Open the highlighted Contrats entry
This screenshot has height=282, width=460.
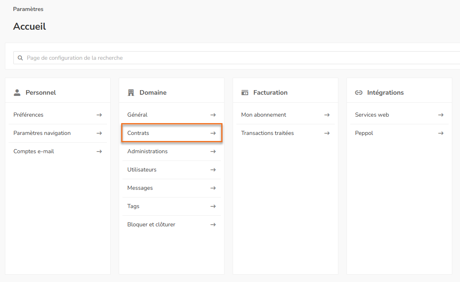click(x=138, y=133)
